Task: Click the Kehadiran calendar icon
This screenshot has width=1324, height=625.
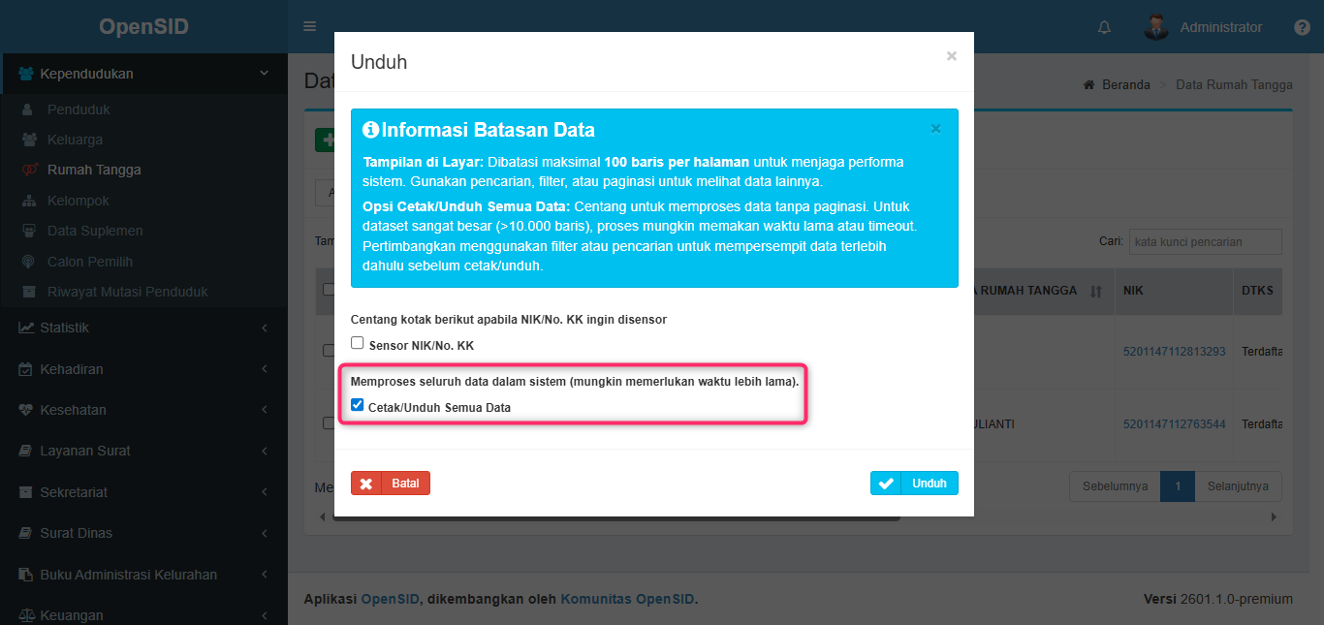Action: point(26,369)
